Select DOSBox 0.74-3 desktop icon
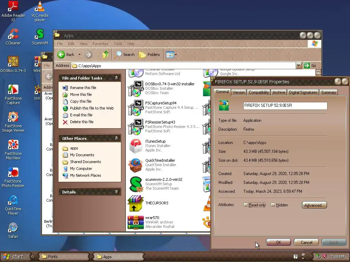This screenshot has width=350, height=262. tap(13, 64)
